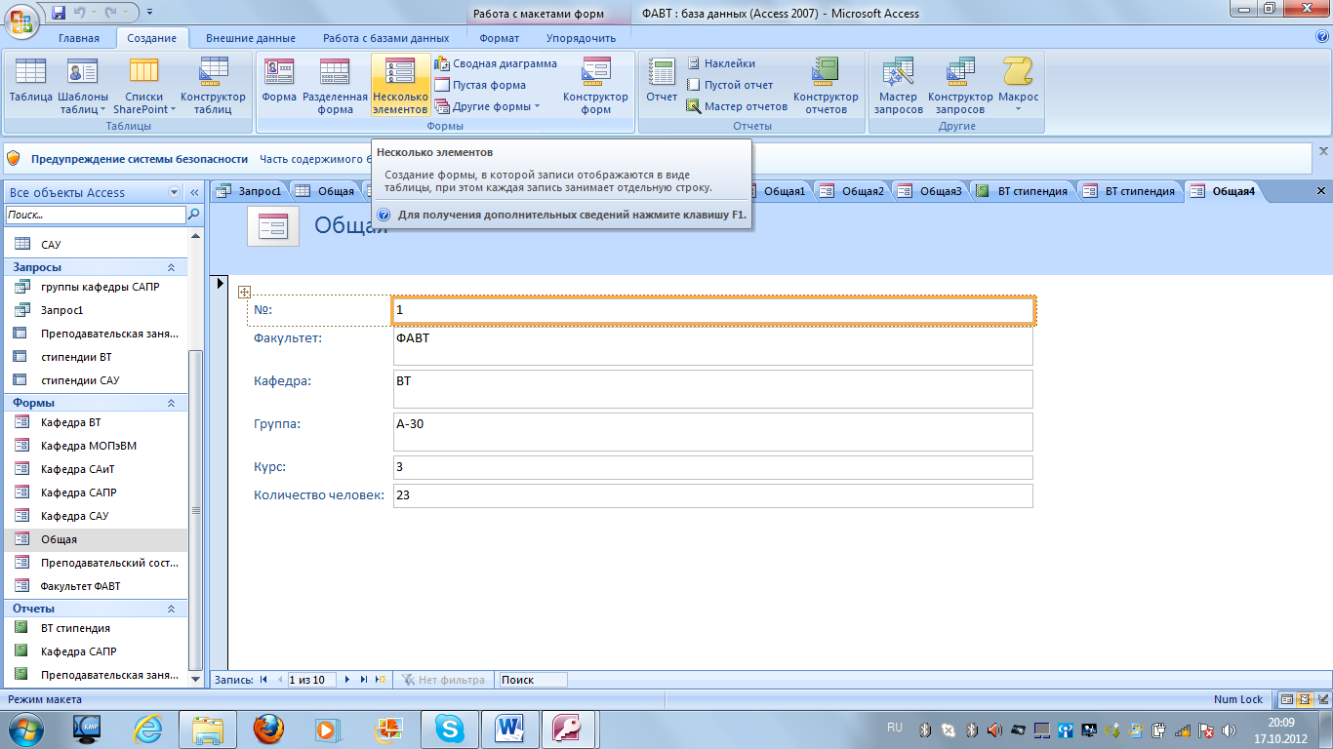Viewport: 1333px width, 749px height.
Task: Click the navigation pane Поиск search field
Action: [95, 215]
